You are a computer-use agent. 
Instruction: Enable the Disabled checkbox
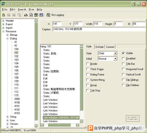[x=123, y=58]
